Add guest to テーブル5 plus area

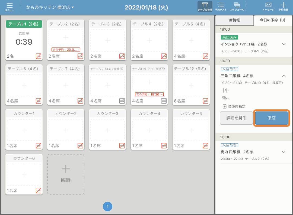click(x=191, y=40)
